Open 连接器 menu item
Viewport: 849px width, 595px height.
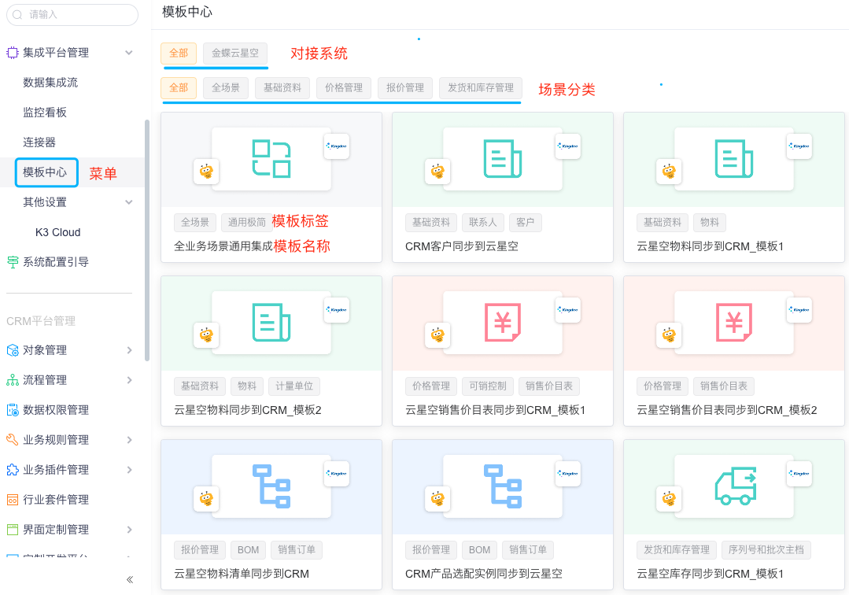point(39,142)
